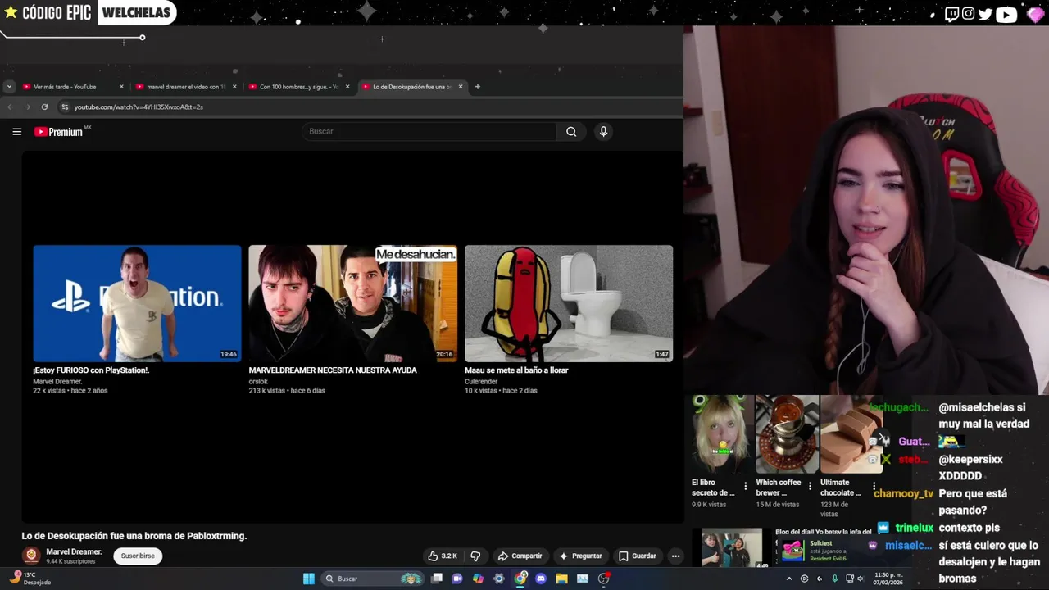The width and height of the screenshot is (1049, 590).
Task: Close the Ver más tarde tab
Action: (x=121, y=86)
